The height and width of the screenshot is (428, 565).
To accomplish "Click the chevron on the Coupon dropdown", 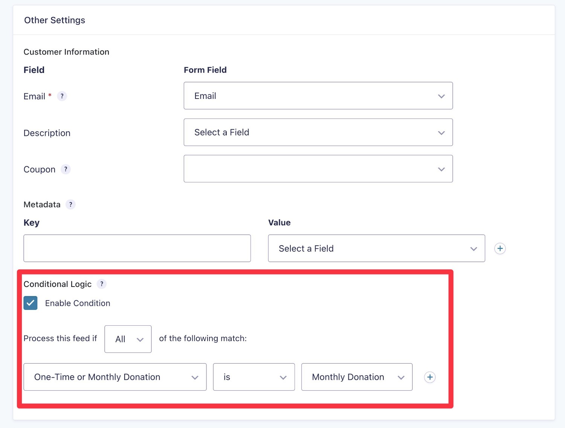I will pos(441,169).
